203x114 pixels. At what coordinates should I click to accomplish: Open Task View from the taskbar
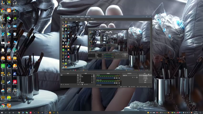coord(13,113)
